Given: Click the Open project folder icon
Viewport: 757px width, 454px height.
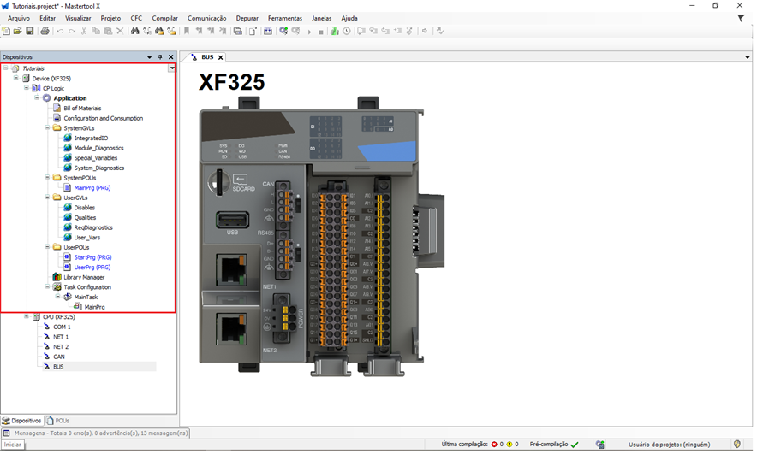Looking at the screenshot, I should 18,31.
